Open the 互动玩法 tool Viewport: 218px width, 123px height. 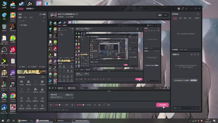tap(28, 99)
